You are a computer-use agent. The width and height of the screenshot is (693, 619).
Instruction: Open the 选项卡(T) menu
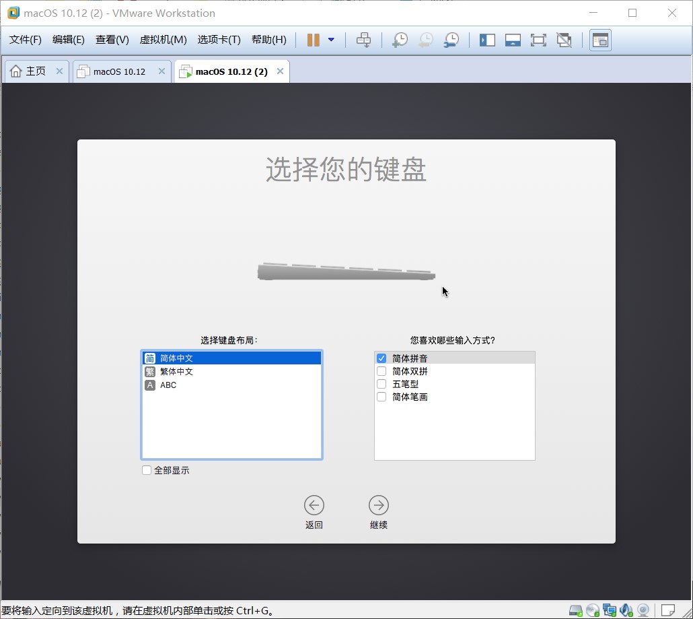pyautogui.click(x=219, y=40)
